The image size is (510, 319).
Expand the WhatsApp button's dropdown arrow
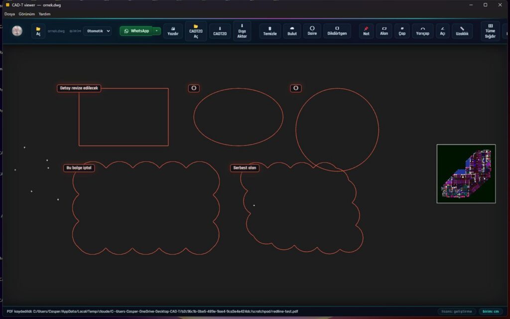(x=157, y=31)
